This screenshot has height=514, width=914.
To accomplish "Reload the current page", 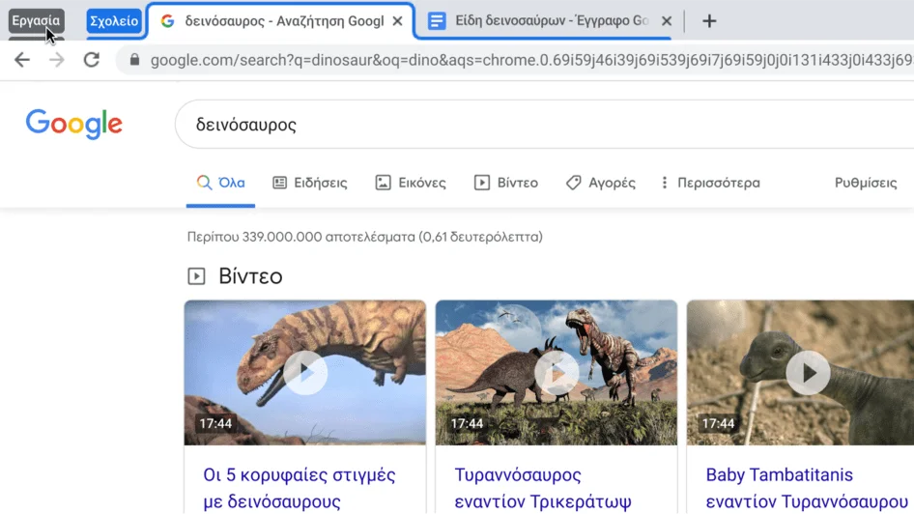I will pyautogui.click(x=92, y=60).
